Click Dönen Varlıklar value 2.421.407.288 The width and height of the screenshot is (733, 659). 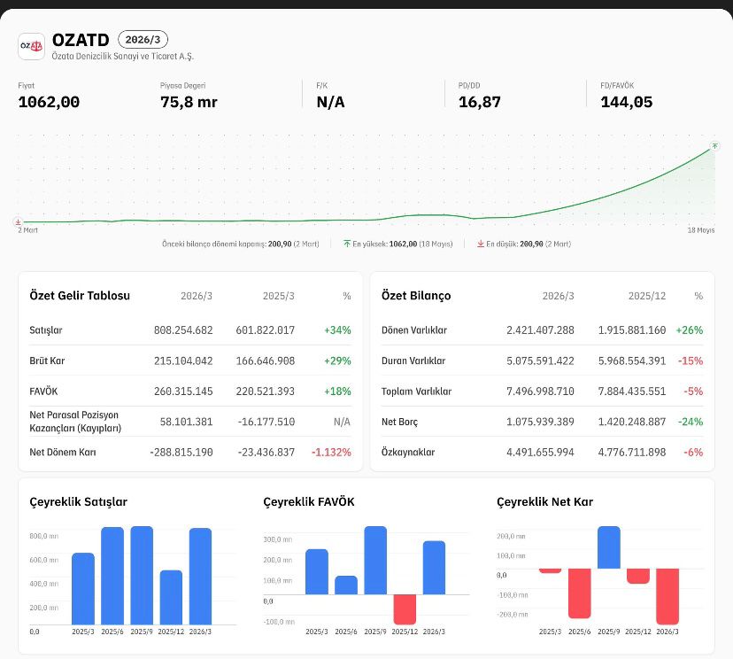[x=540, y=330]
